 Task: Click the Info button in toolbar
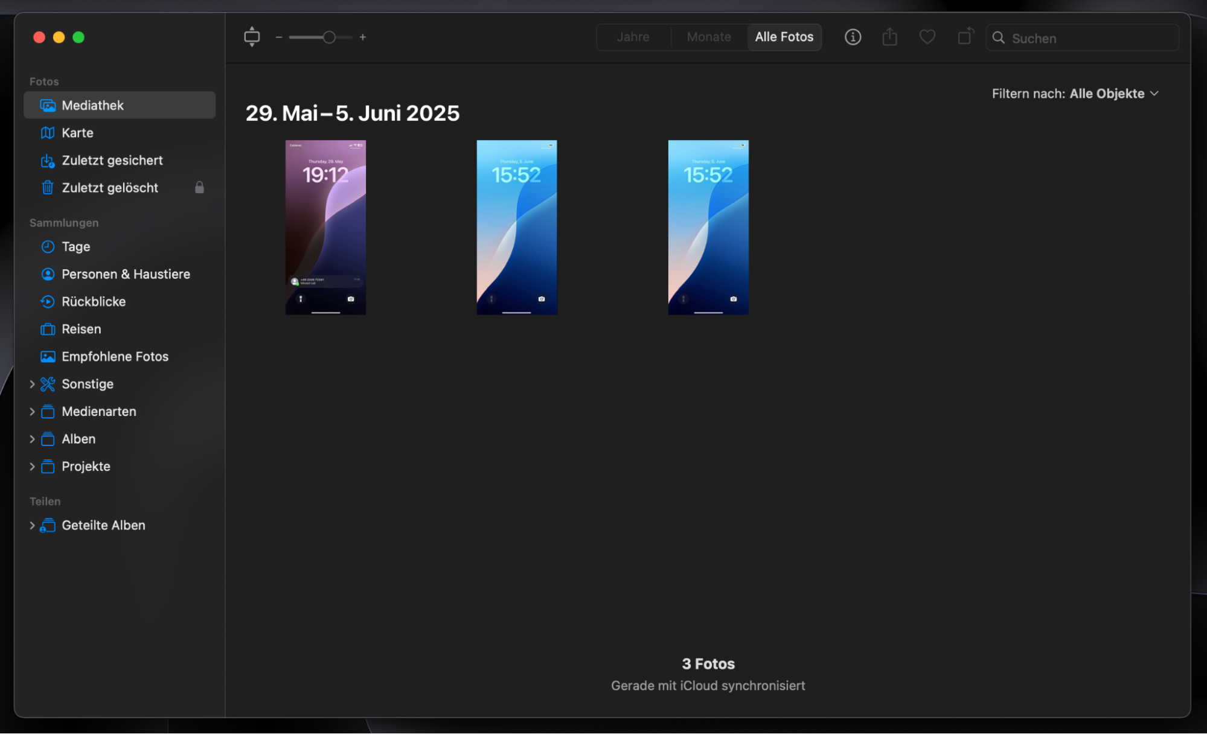coord(853,37)
